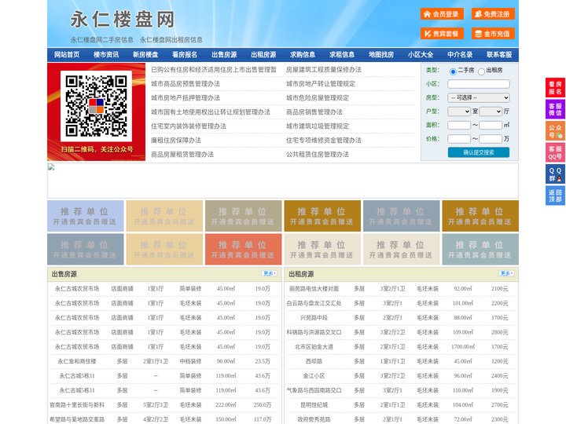The image size is (566, 424).
Task: Open 地图找房 navigation item
Action: (381, 55)
